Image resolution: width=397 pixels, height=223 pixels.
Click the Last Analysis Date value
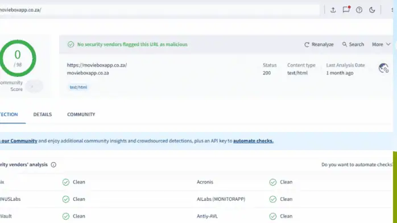click(x=340, y=73)
